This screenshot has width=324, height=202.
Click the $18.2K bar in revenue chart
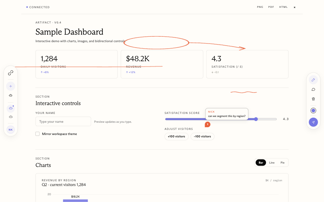tap(75, 201)
